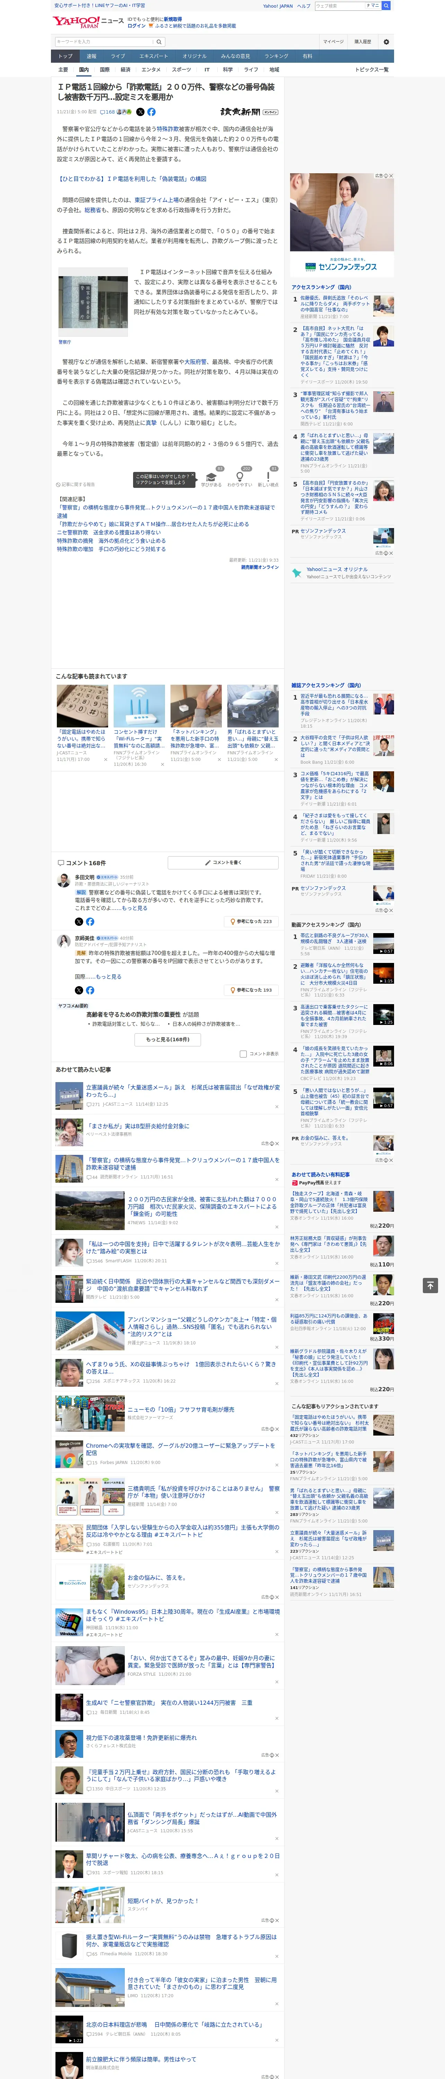Click 参考になった 193 button

(x=251, y=990)
